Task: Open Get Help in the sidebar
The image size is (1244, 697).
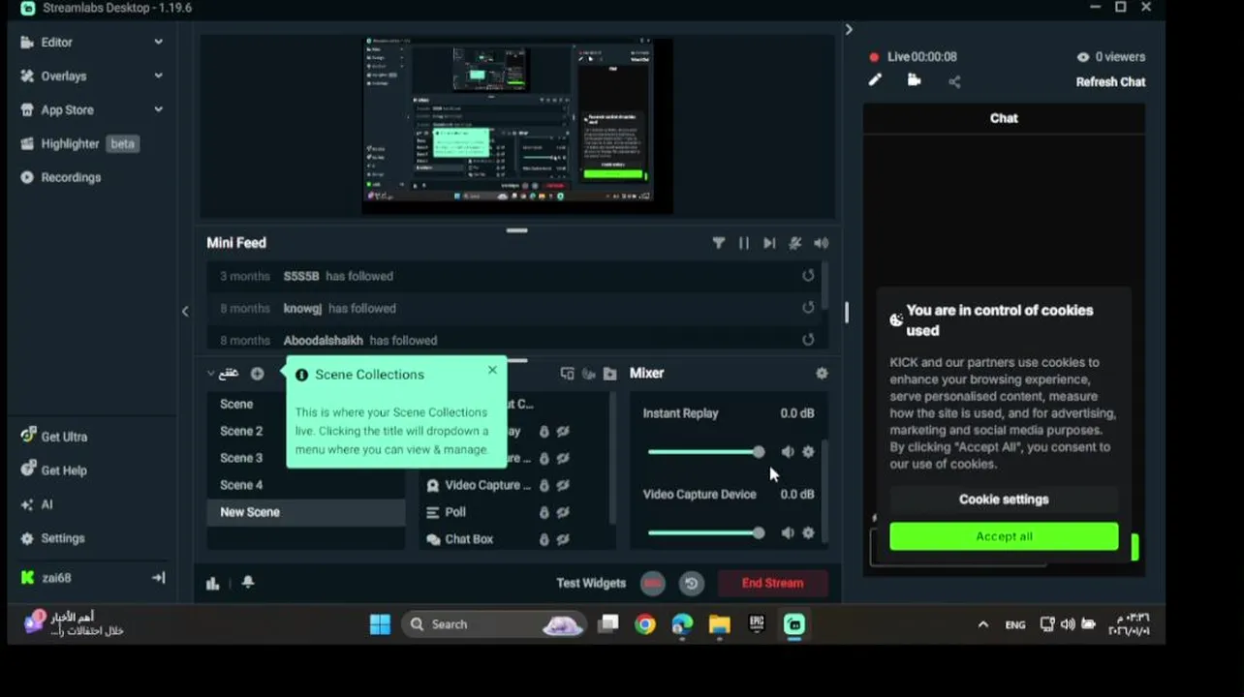Action: (x=63, y=470)
